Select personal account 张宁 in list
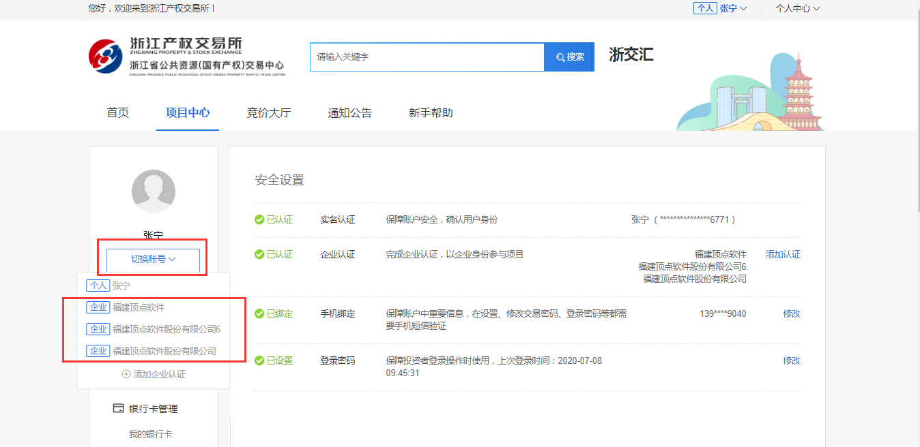The image size is (920, 447). coord(121,286)
